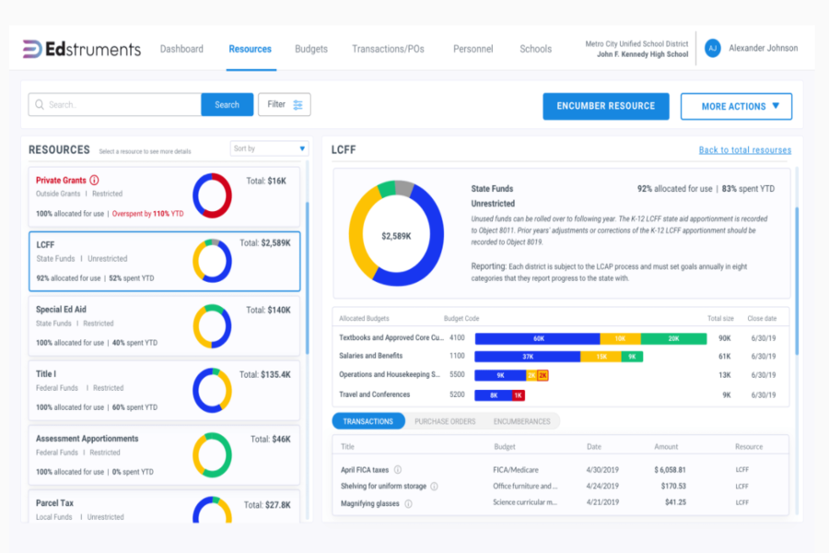Open the Budgets navigation menu item
Screen dimensions: 829x553
(x=310, y=49)
